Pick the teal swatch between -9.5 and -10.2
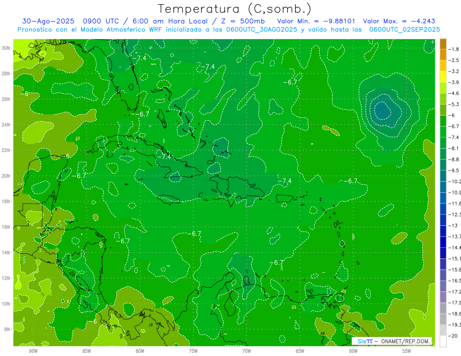The height and width of the screenshot is (356, 461). tap(443, 176)
